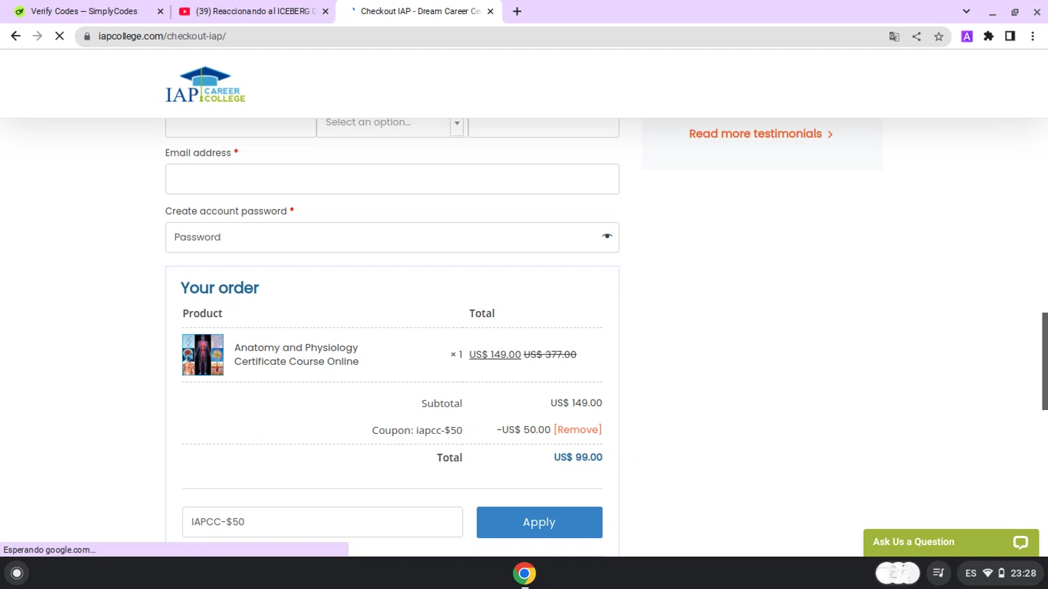Click the US$ 149.00 sale price
1048x589 pixels.
495,354
